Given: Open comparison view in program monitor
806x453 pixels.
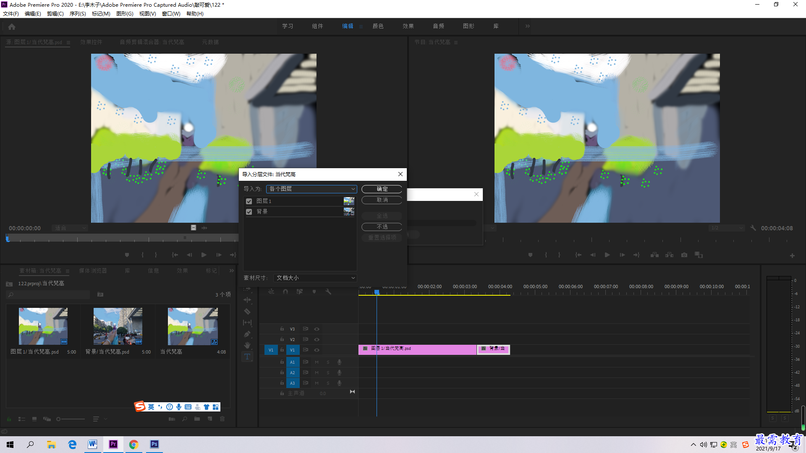Looking at the screenshot, I should click(699, 255).
